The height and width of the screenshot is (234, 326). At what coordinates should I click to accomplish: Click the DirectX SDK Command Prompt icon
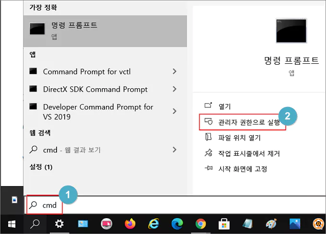coord(33,89)
